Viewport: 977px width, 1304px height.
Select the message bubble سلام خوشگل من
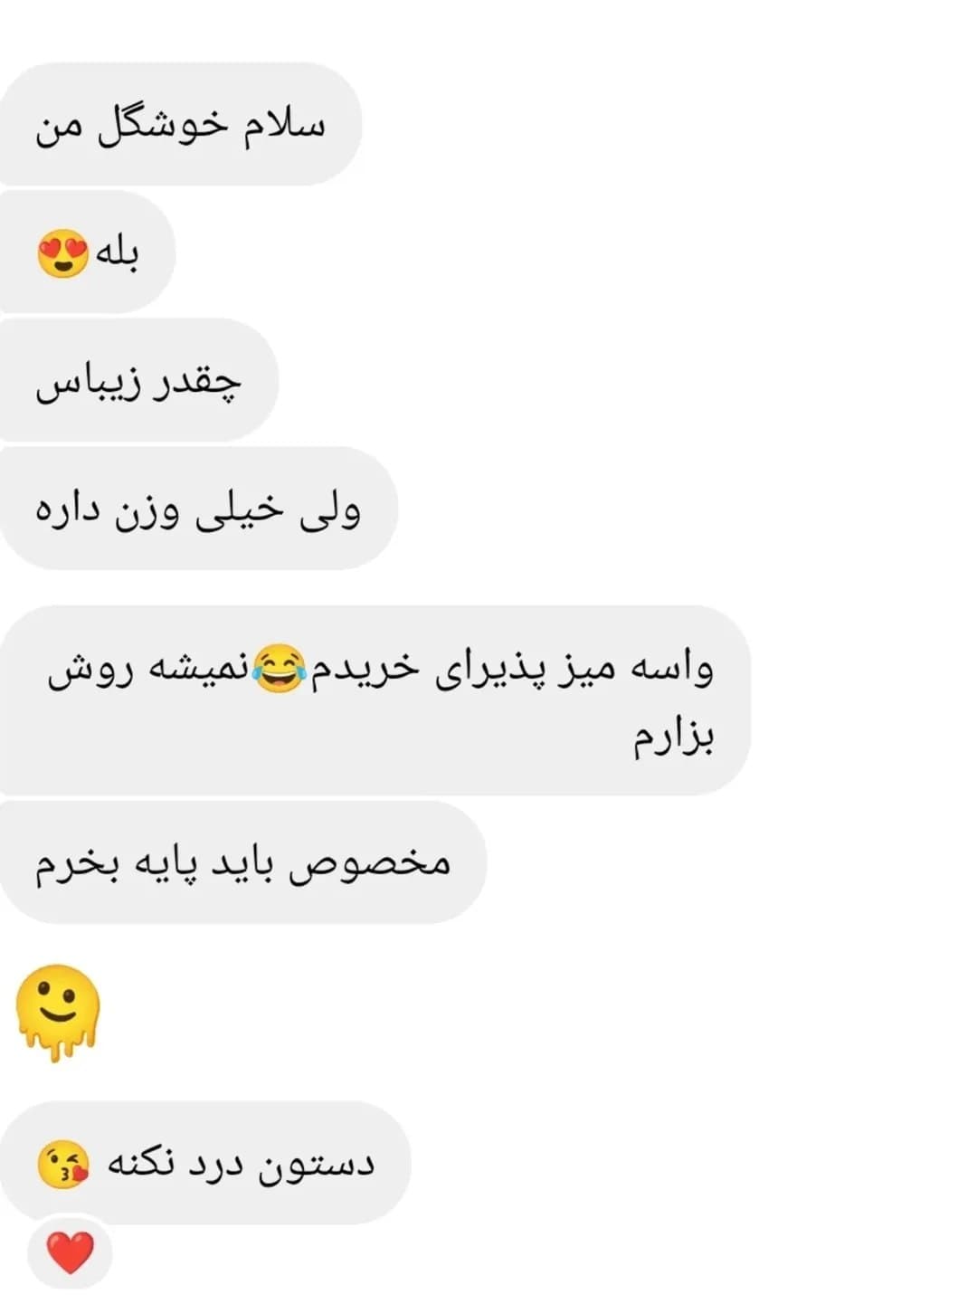[179, 124]
